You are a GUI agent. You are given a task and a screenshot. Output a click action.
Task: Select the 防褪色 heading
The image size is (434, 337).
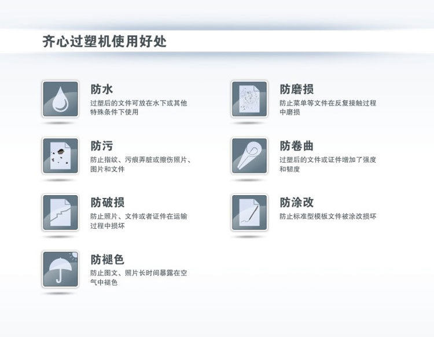[107, 259]
